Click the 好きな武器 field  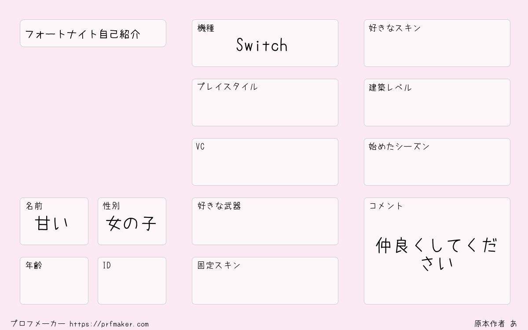(265, 221)
